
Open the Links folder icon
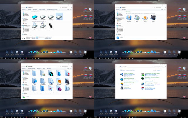tap(35, 81)
